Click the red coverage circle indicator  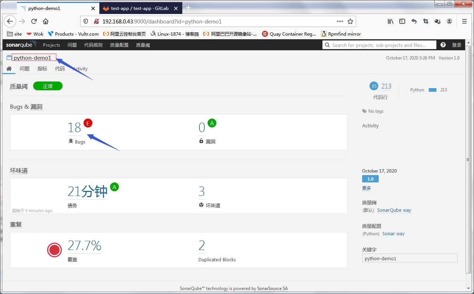(54, 250)
